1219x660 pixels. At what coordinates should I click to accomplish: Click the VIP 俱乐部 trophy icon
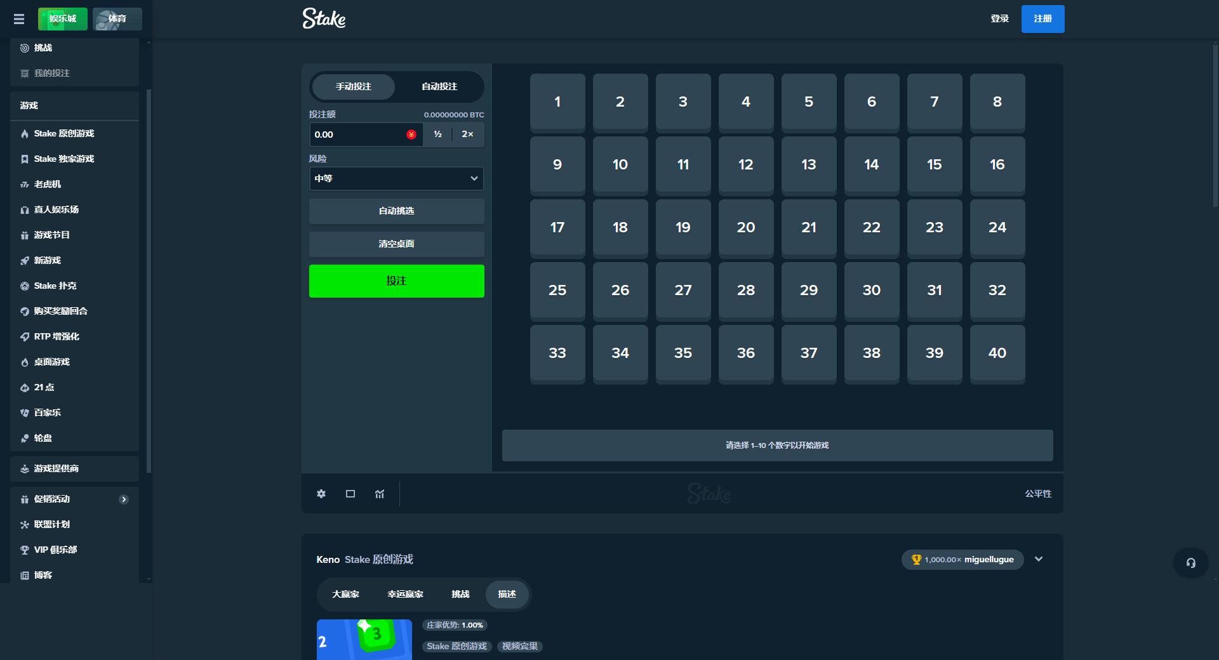pyautogui.click(x=25, y=550)
